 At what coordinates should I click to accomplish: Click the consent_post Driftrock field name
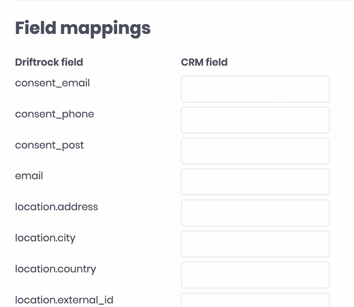click(x=49, y=145)
